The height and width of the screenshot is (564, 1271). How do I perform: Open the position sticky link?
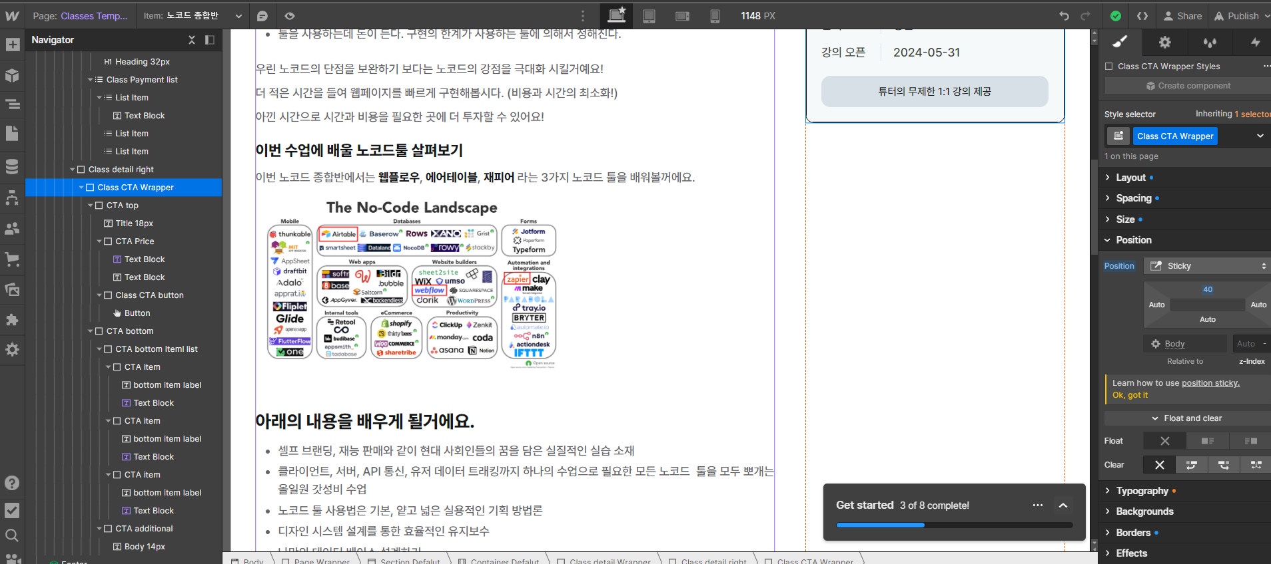tap(1210, 383)
